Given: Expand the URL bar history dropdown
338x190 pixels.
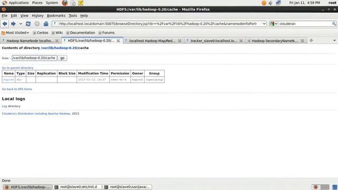Looking at the screenshot, I should (264, 24).
